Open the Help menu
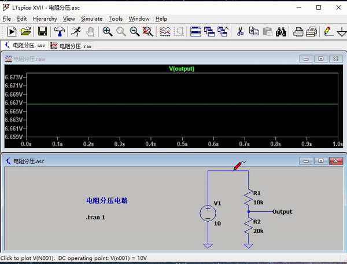 pos(161,19)
